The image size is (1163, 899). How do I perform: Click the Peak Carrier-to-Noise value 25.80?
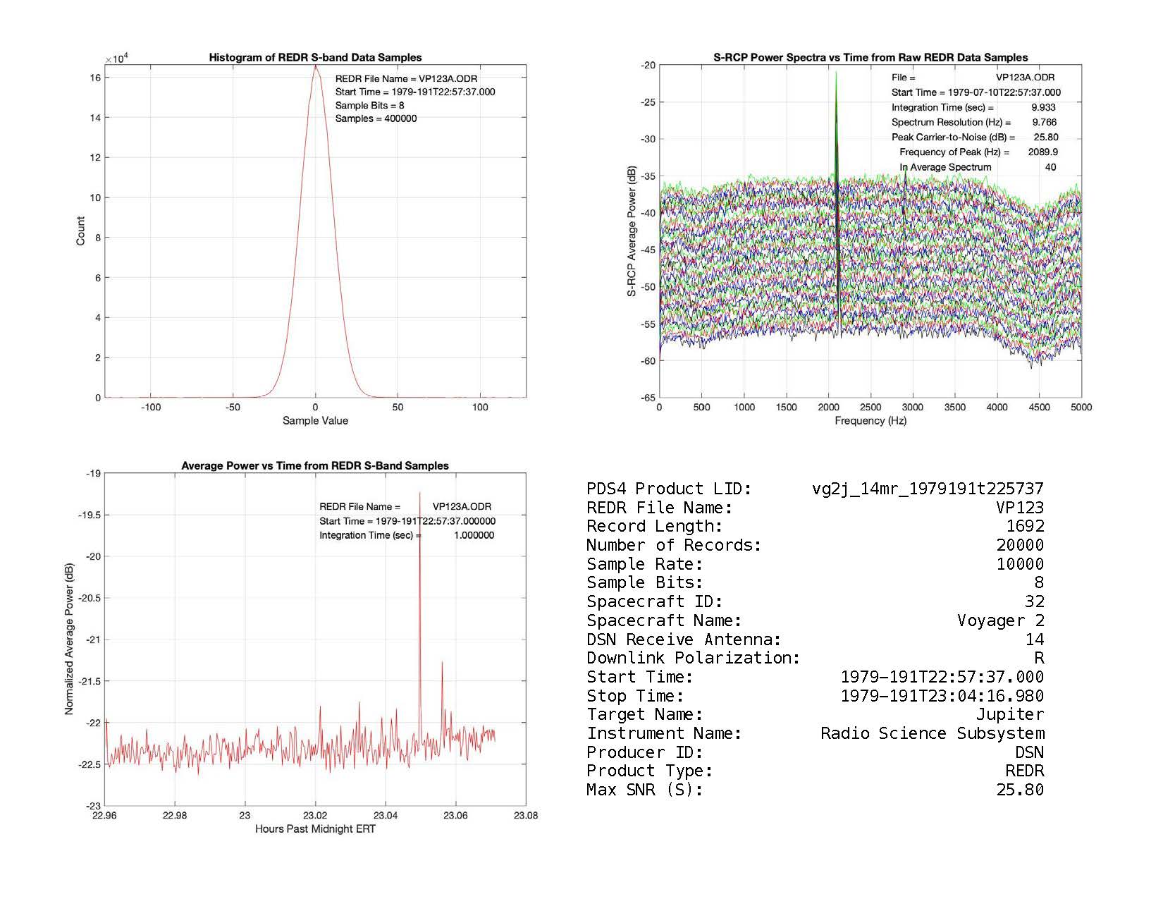coord(1045,137)
